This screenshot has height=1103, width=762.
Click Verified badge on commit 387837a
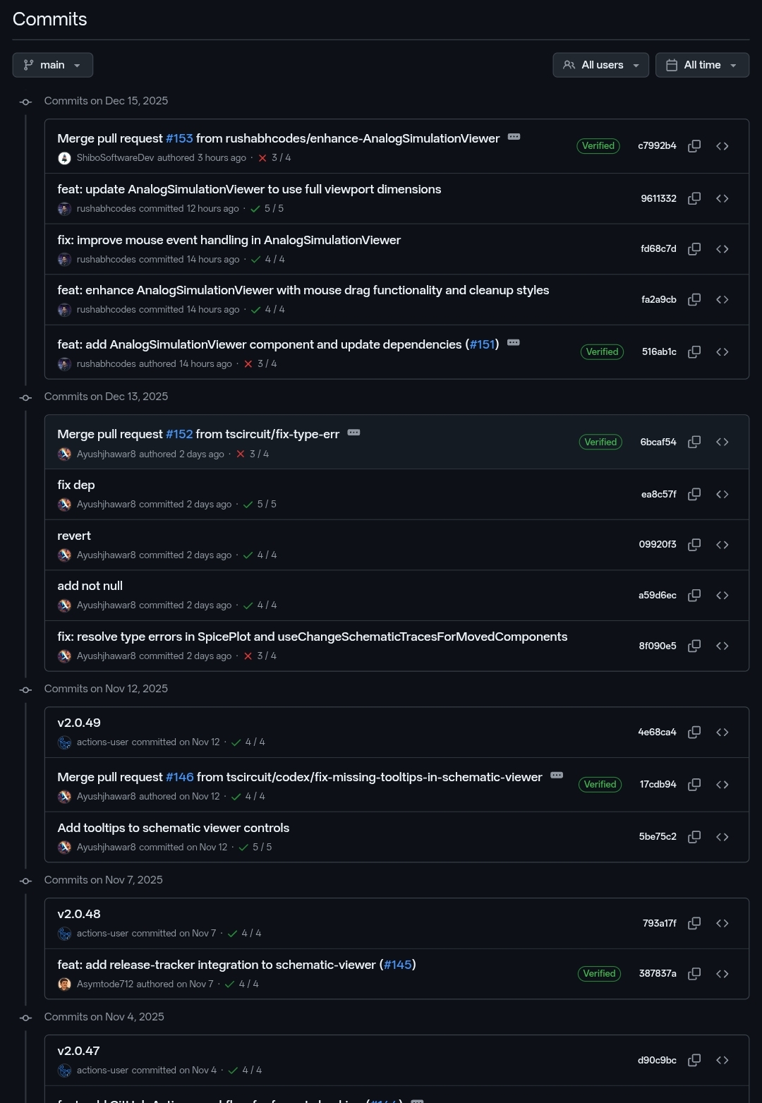[x=599, y=974]
